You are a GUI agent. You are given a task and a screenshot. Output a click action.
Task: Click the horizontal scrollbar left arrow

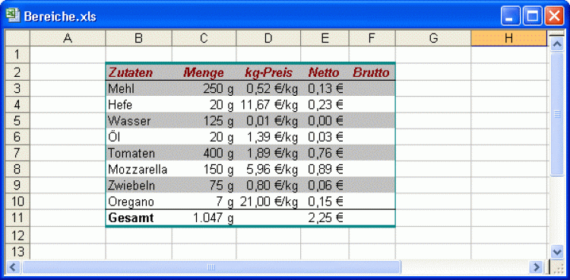click(x=14, y=268)
